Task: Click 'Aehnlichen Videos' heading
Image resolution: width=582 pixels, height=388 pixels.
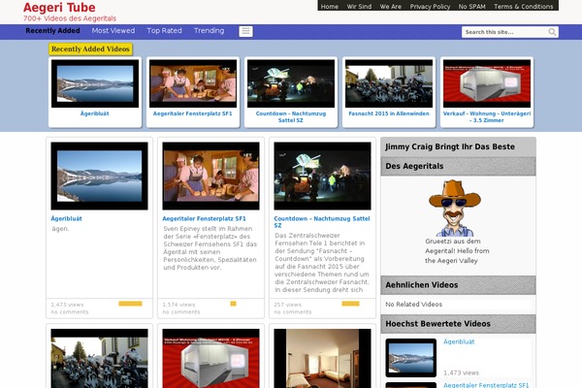Action: pyautogui.click(x=422, y=285)
